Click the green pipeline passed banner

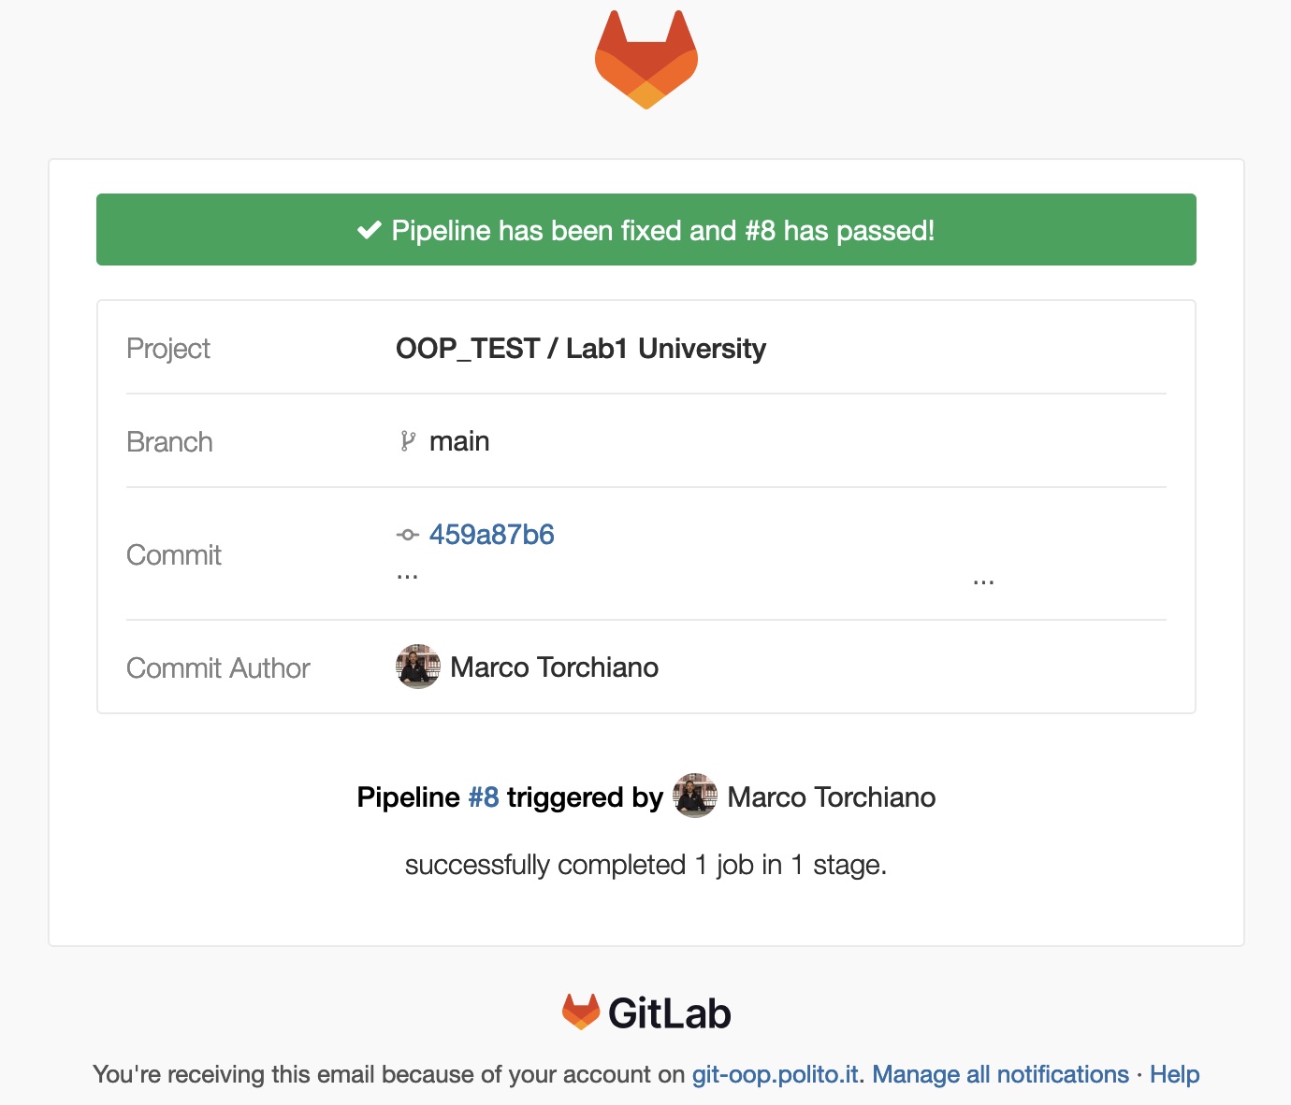coord(645,230)
